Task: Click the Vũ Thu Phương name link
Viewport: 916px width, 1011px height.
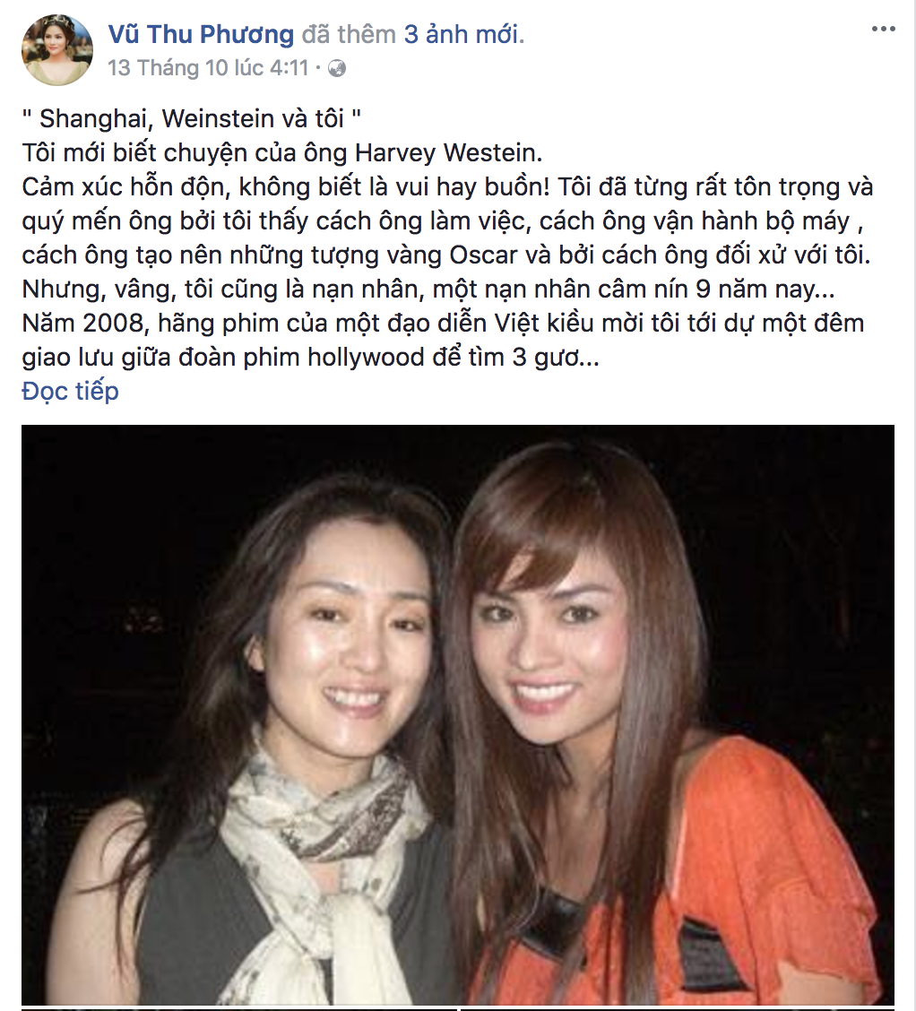Action: pos(201,34)
